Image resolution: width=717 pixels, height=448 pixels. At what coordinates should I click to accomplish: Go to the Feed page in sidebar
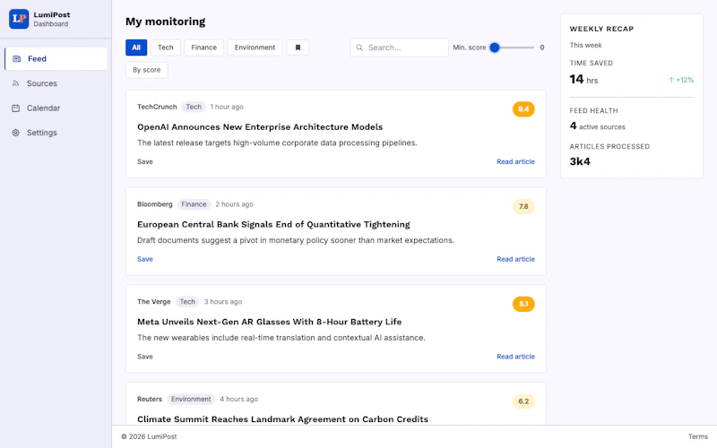(x=56, y=58)
